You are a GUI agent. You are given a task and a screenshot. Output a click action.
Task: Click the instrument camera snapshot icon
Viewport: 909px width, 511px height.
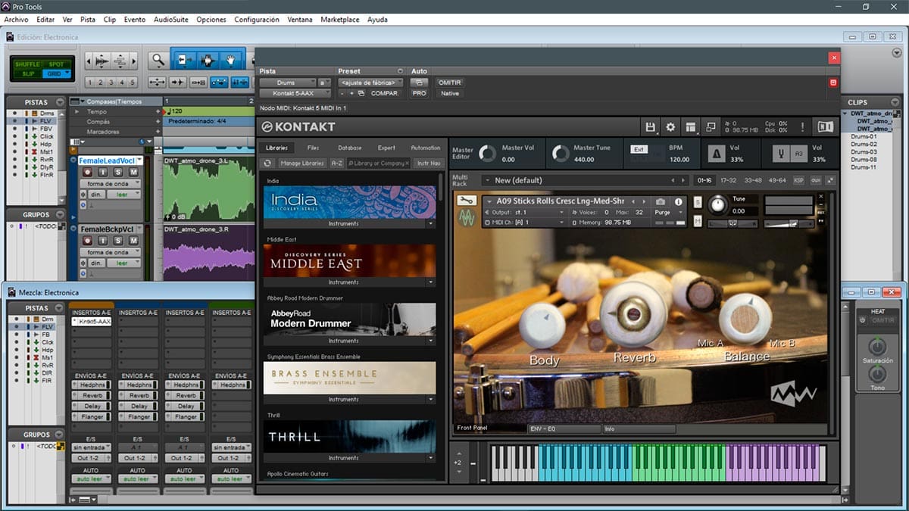[x=660, y=202]
